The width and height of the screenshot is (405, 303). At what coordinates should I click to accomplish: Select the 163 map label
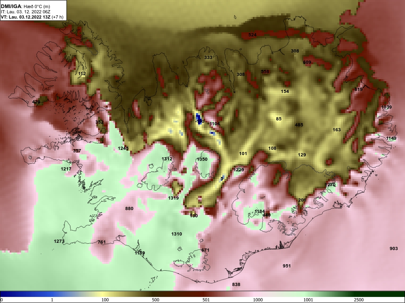click(337, 130)
